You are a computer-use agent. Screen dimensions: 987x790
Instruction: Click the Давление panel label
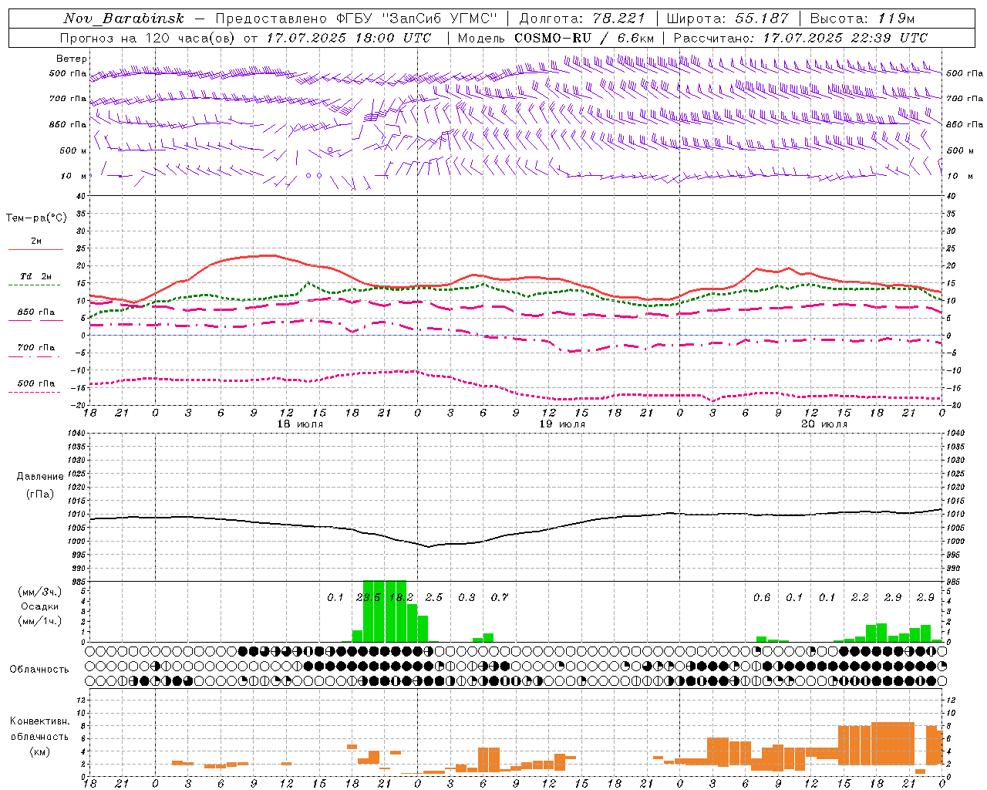tap(39, 477)
